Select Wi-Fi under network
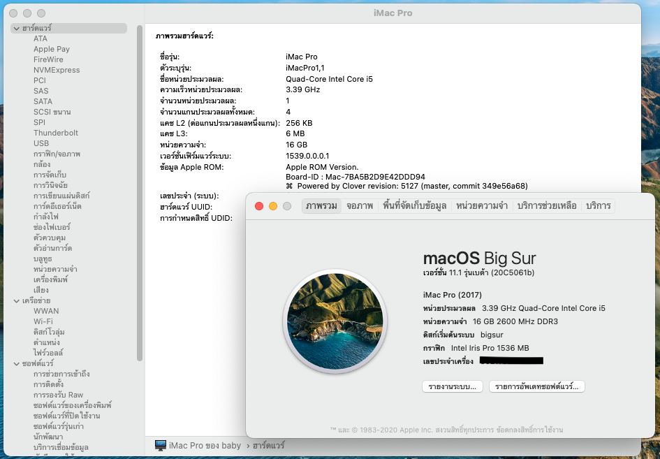The height and width of the screenshot is (459, 660). 43,321
